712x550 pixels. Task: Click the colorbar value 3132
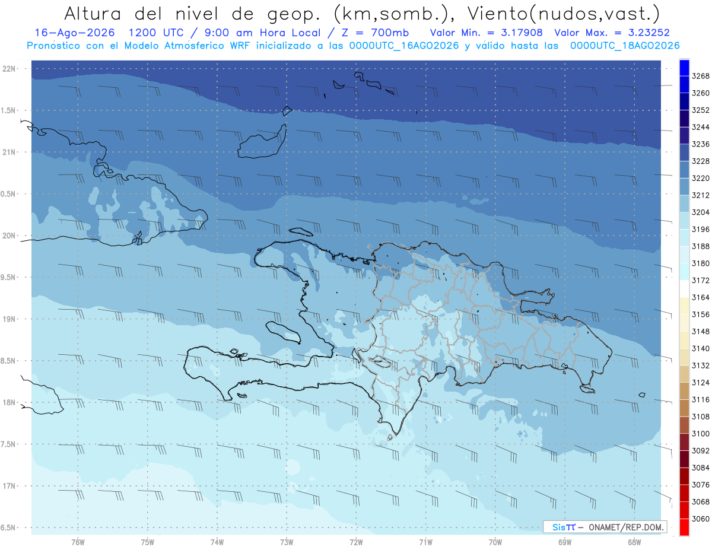point(700,366)
